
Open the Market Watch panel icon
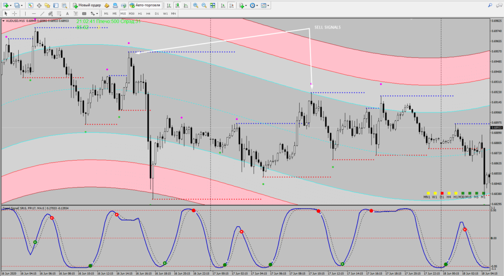pos(31,5)
